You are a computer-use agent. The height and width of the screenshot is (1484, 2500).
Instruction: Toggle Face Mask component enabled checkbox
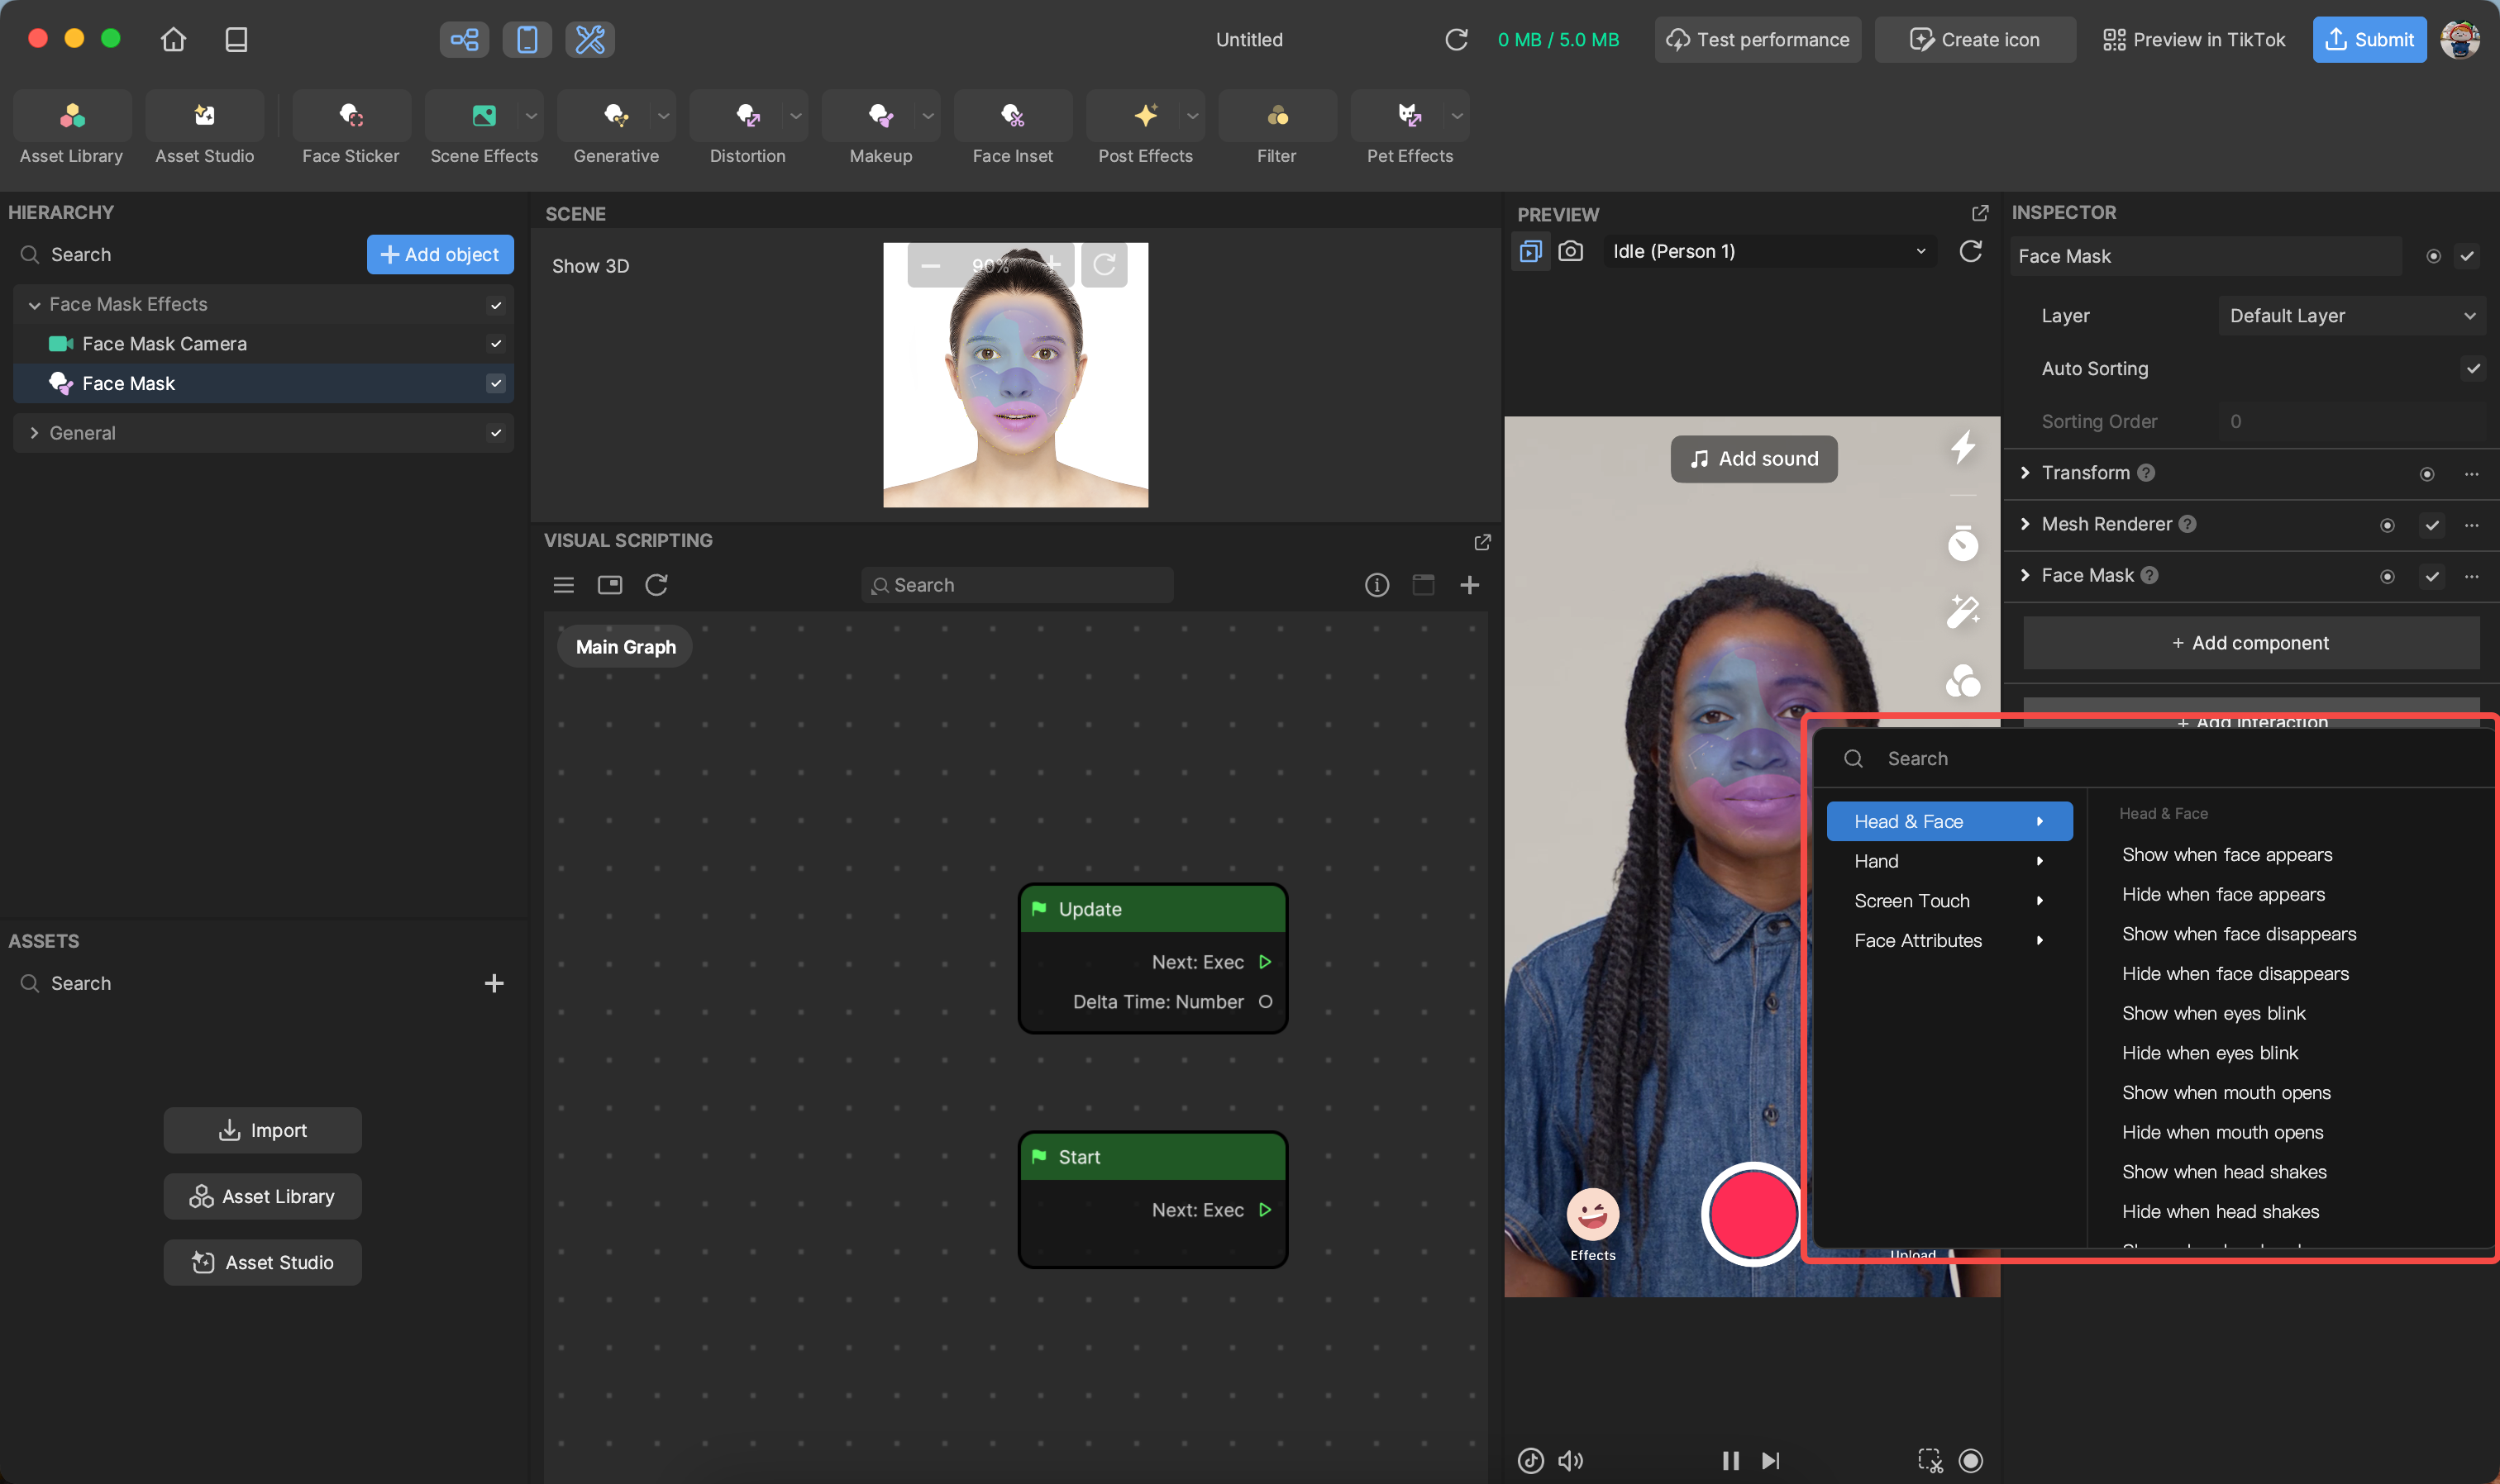click(x=2432, y=577)
